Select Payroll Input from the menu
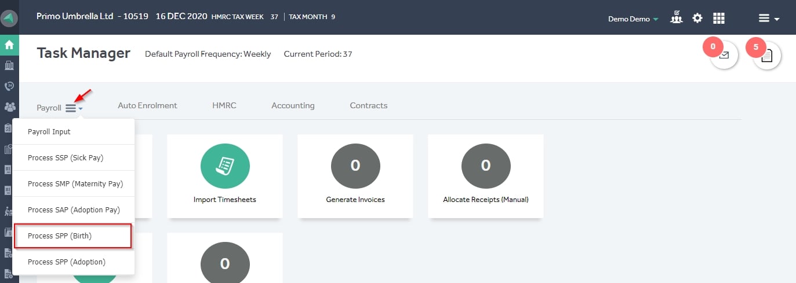796x283 pixels. pyautogui.click(x=74, y=131)
